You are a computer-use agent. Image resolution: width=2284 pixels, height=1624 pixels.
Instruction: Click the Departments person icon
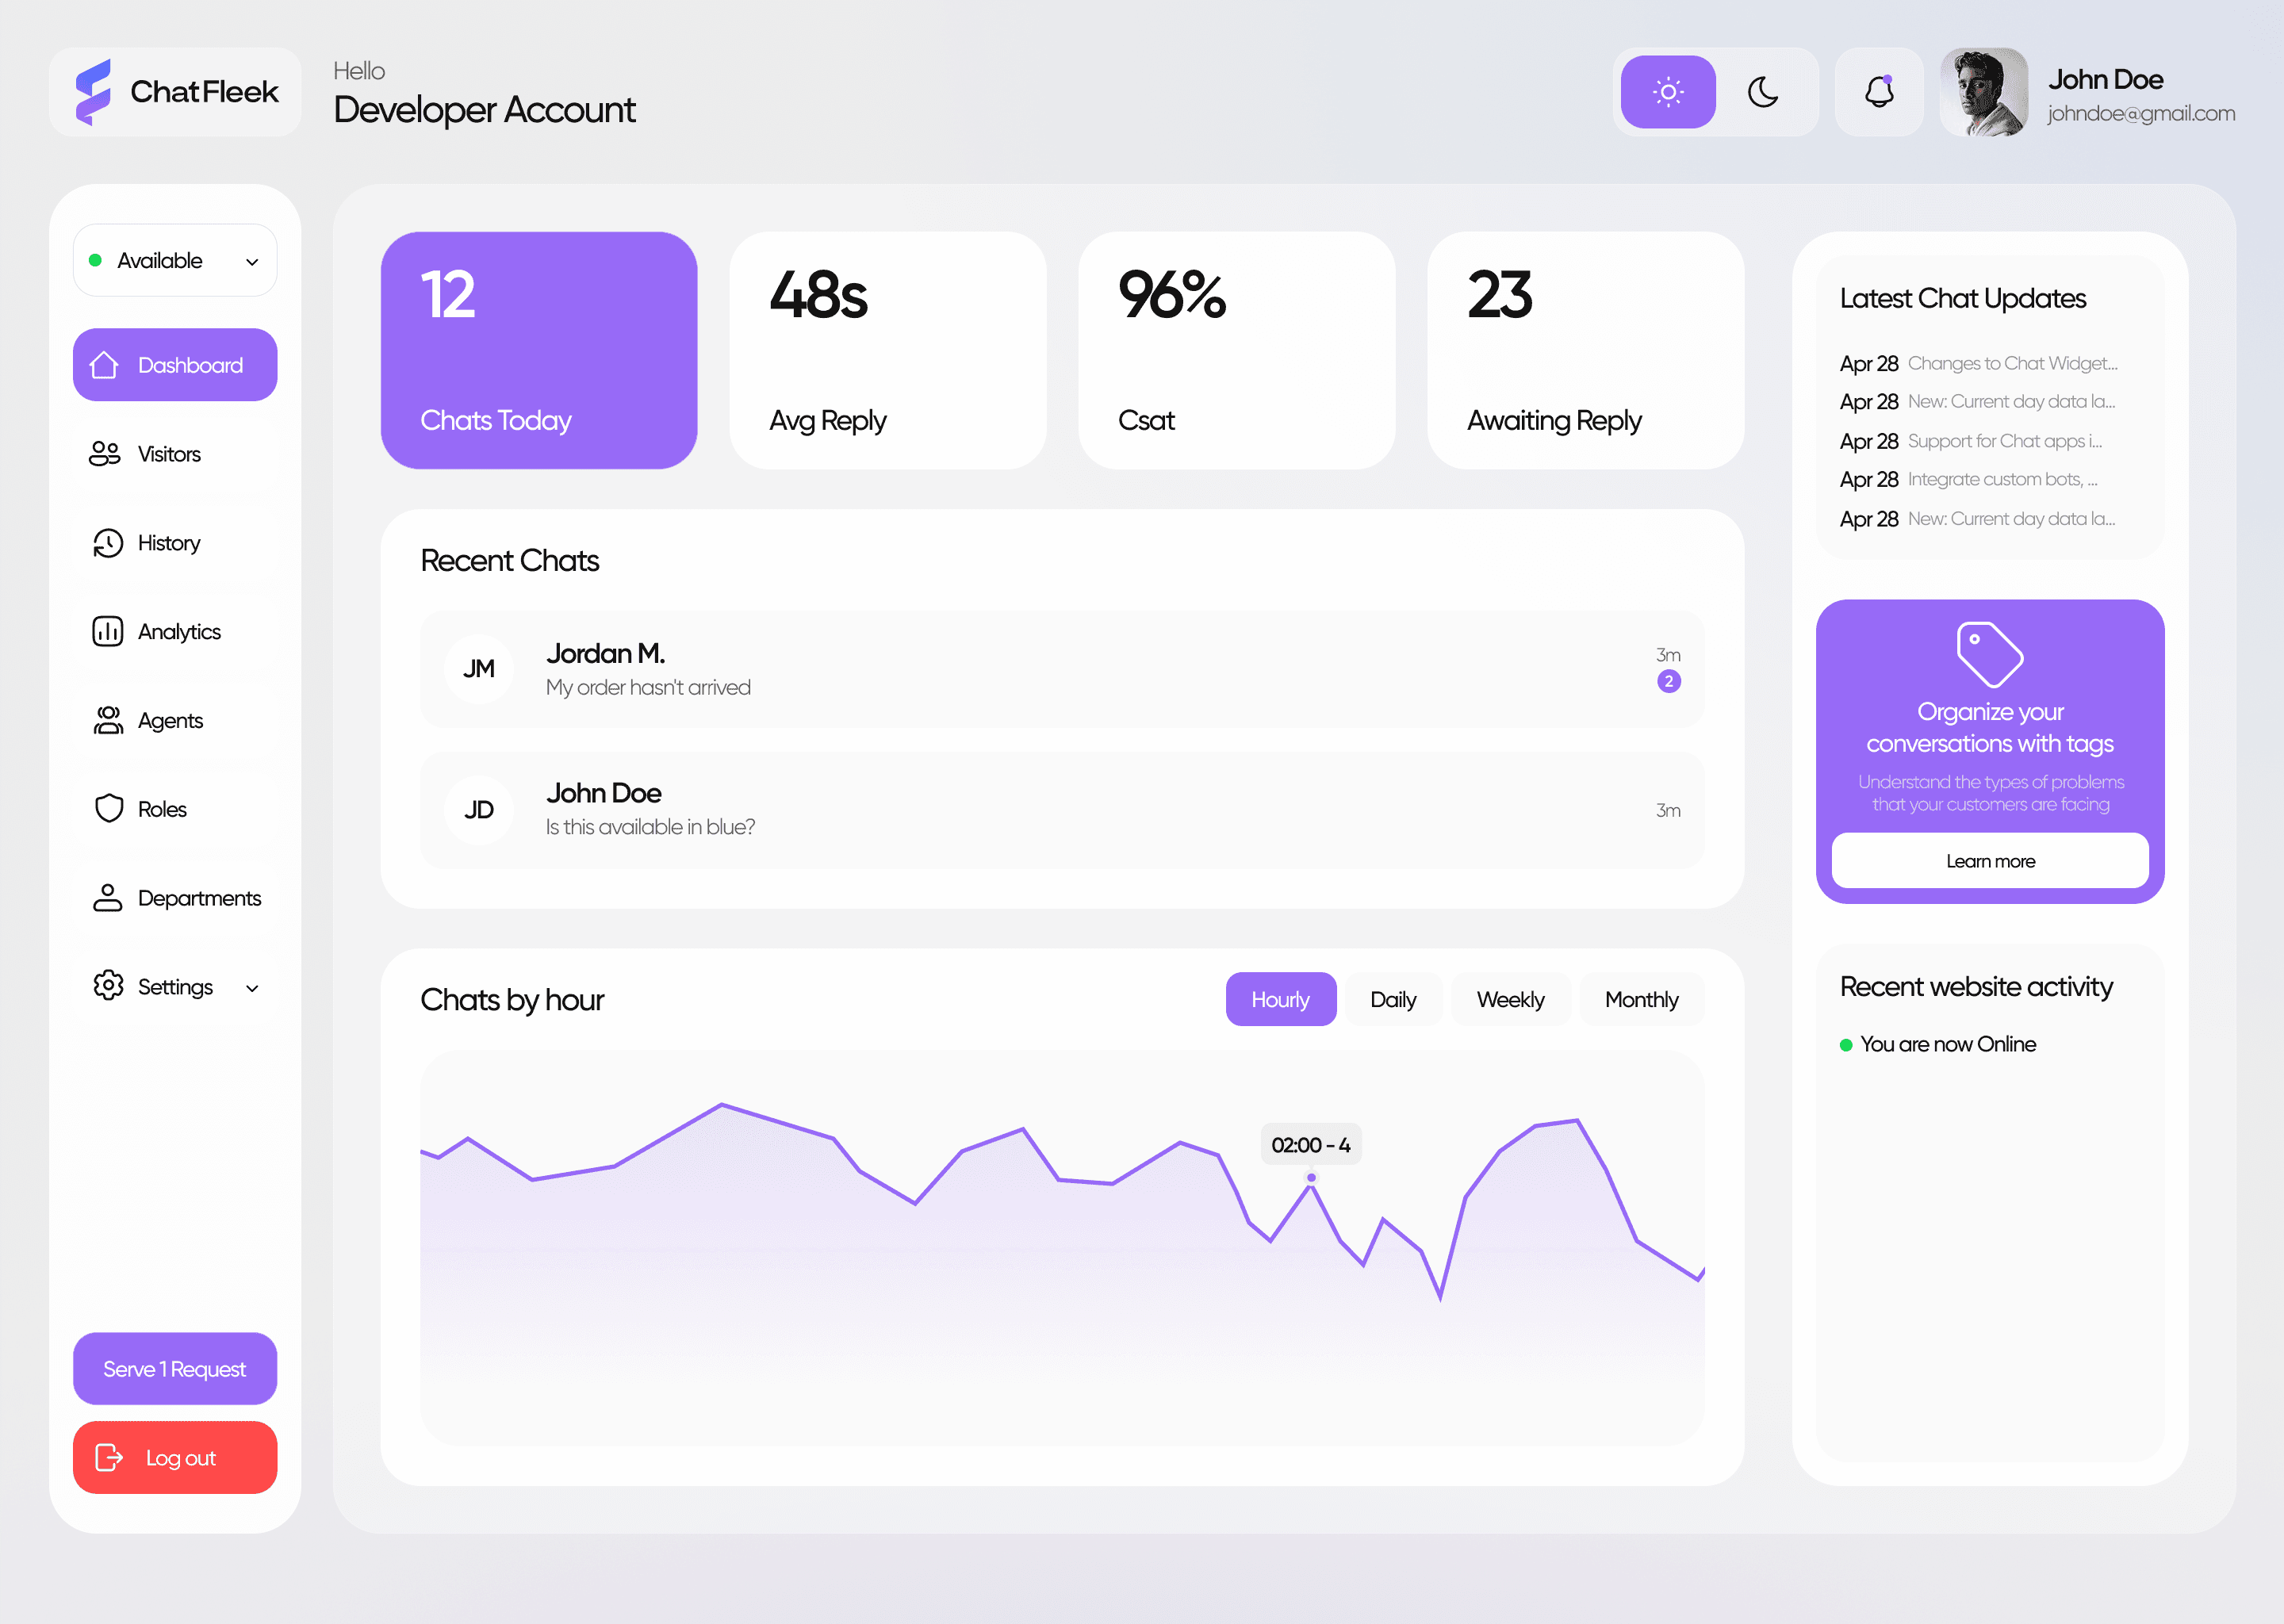coord(107,898)
